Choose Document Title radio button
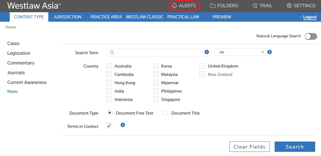The height and width of the screenshot is (156, 321). pos(165,113)
